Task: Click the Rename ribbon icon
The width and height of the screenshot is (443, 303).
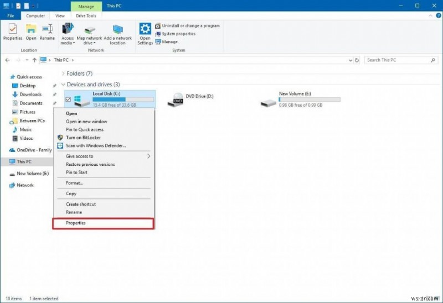Action: pyautogui.click(x=47, y=32)
